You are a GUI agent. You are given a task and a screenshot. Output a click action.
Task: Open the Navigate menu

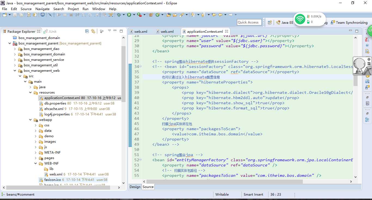pyautogui.click(x=42, y=9)
